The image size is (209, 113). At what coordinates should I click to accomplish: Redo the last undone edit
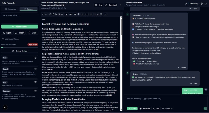(x=46, y=14)
